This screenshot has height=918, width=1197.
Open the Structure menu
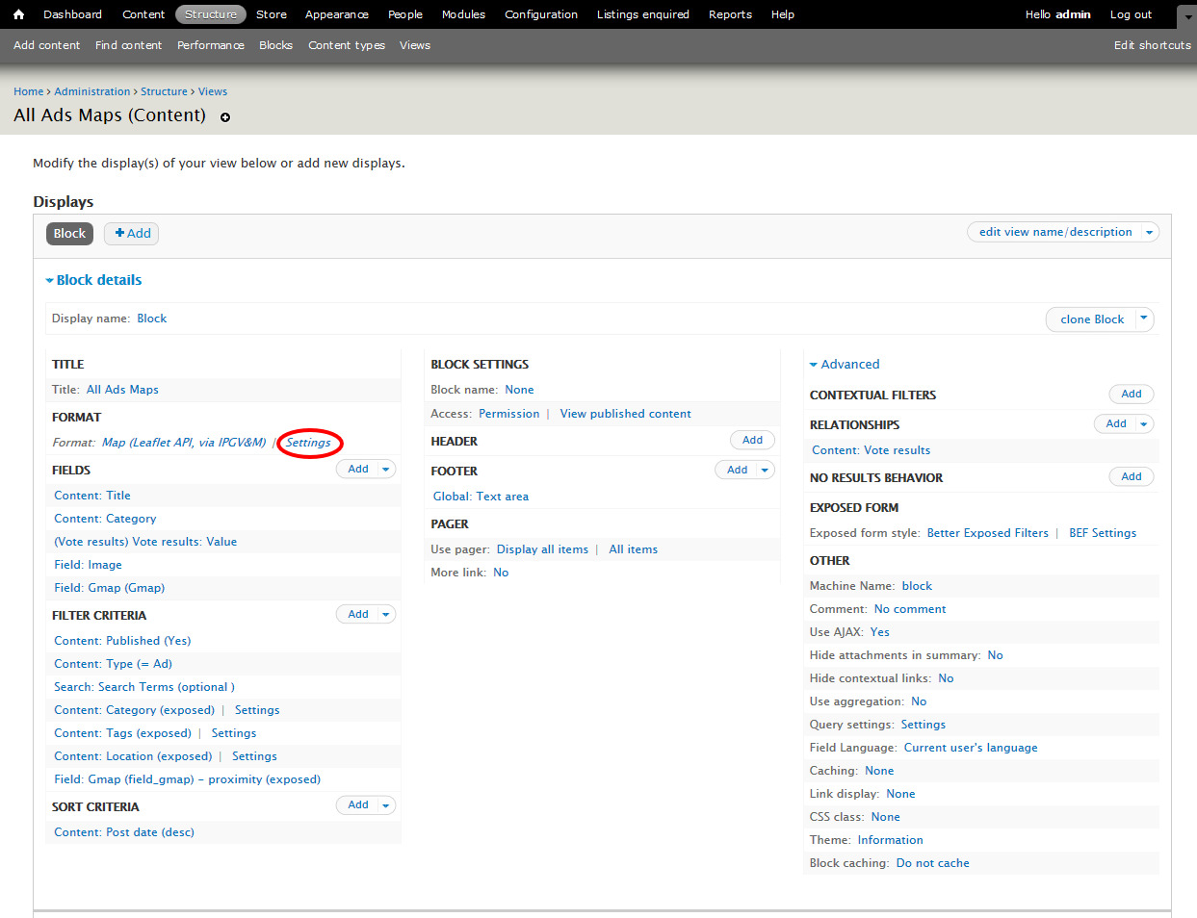[x=210, y=14]
